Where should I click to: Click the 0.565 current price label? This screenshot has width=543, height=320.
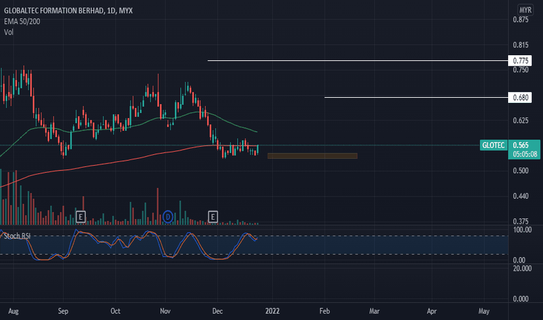click(520, 145)
